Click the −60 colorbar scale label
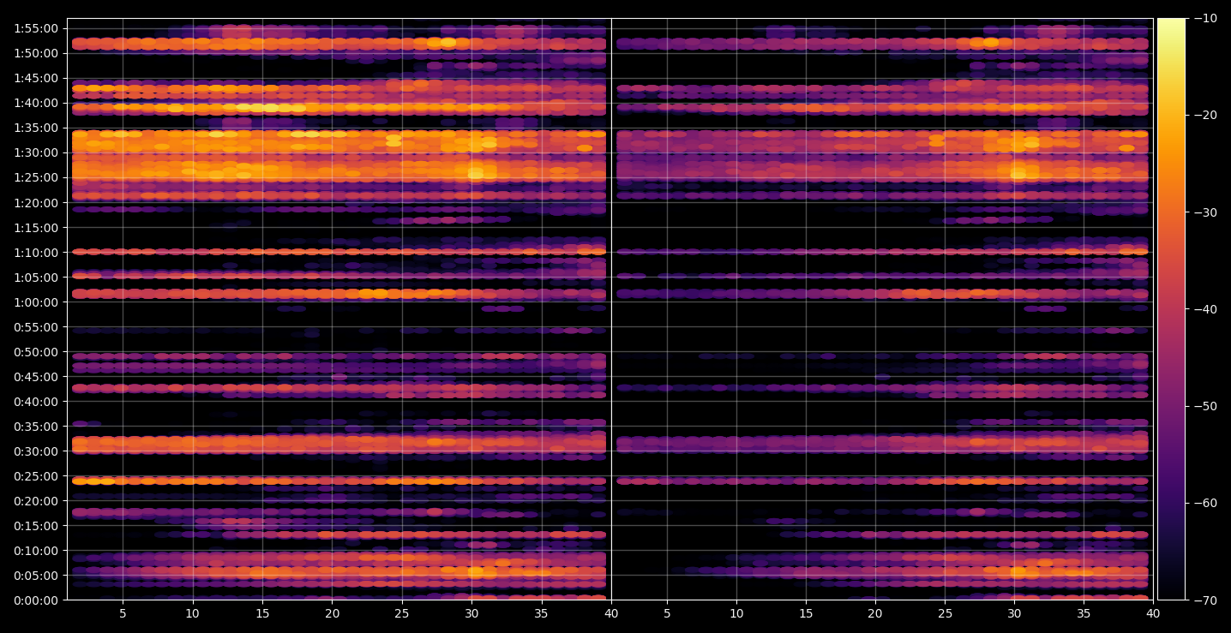 [x=1205, y=503]
